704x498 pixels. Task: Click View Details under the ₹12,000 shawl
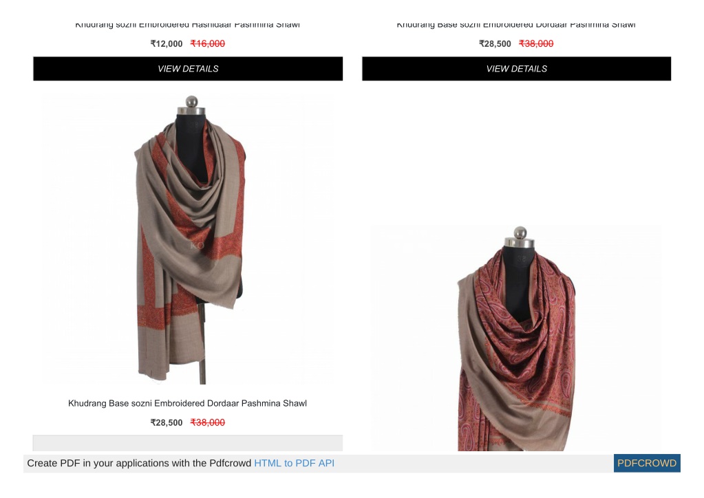point(188,69)
